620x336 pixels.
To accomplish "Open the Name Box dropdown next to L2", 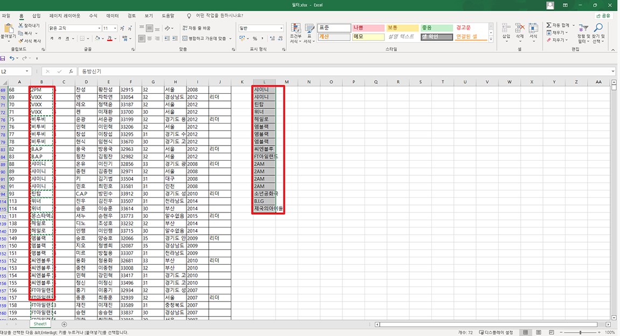I will point(27,71).
